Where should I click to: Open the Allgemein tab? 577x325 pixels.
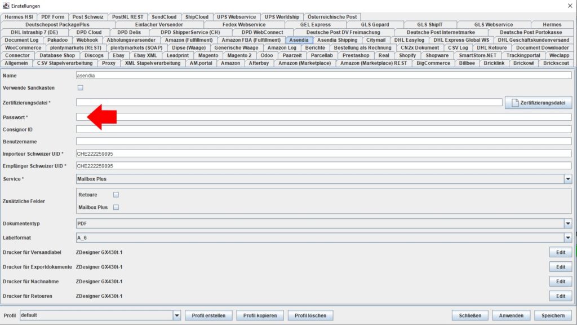click(16, 63)
